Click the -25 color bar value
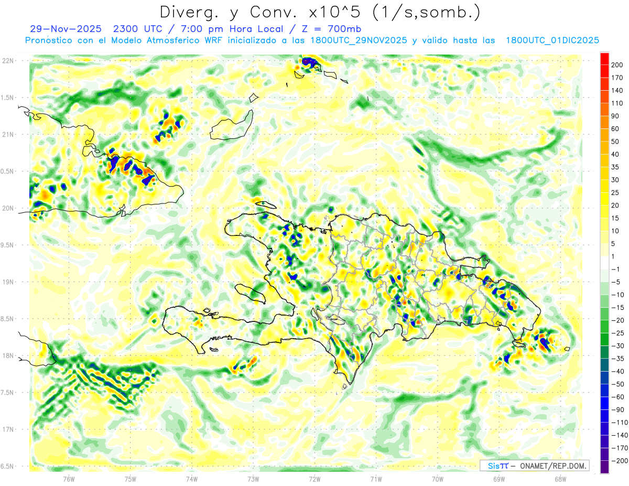This screenshot has height=486, width=629. pos(619,333)
